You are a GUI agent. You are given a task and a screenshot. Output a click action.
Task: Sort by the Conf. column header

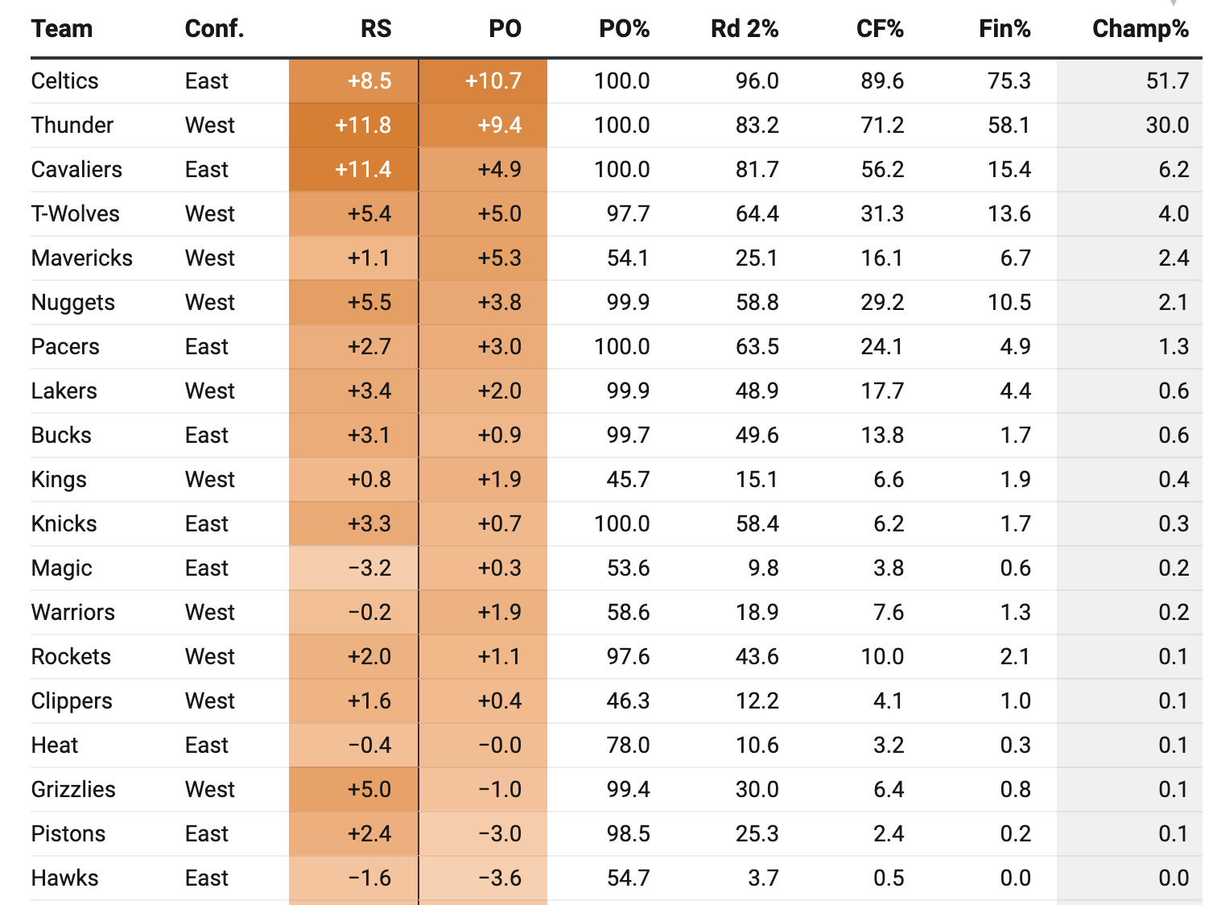214,29
